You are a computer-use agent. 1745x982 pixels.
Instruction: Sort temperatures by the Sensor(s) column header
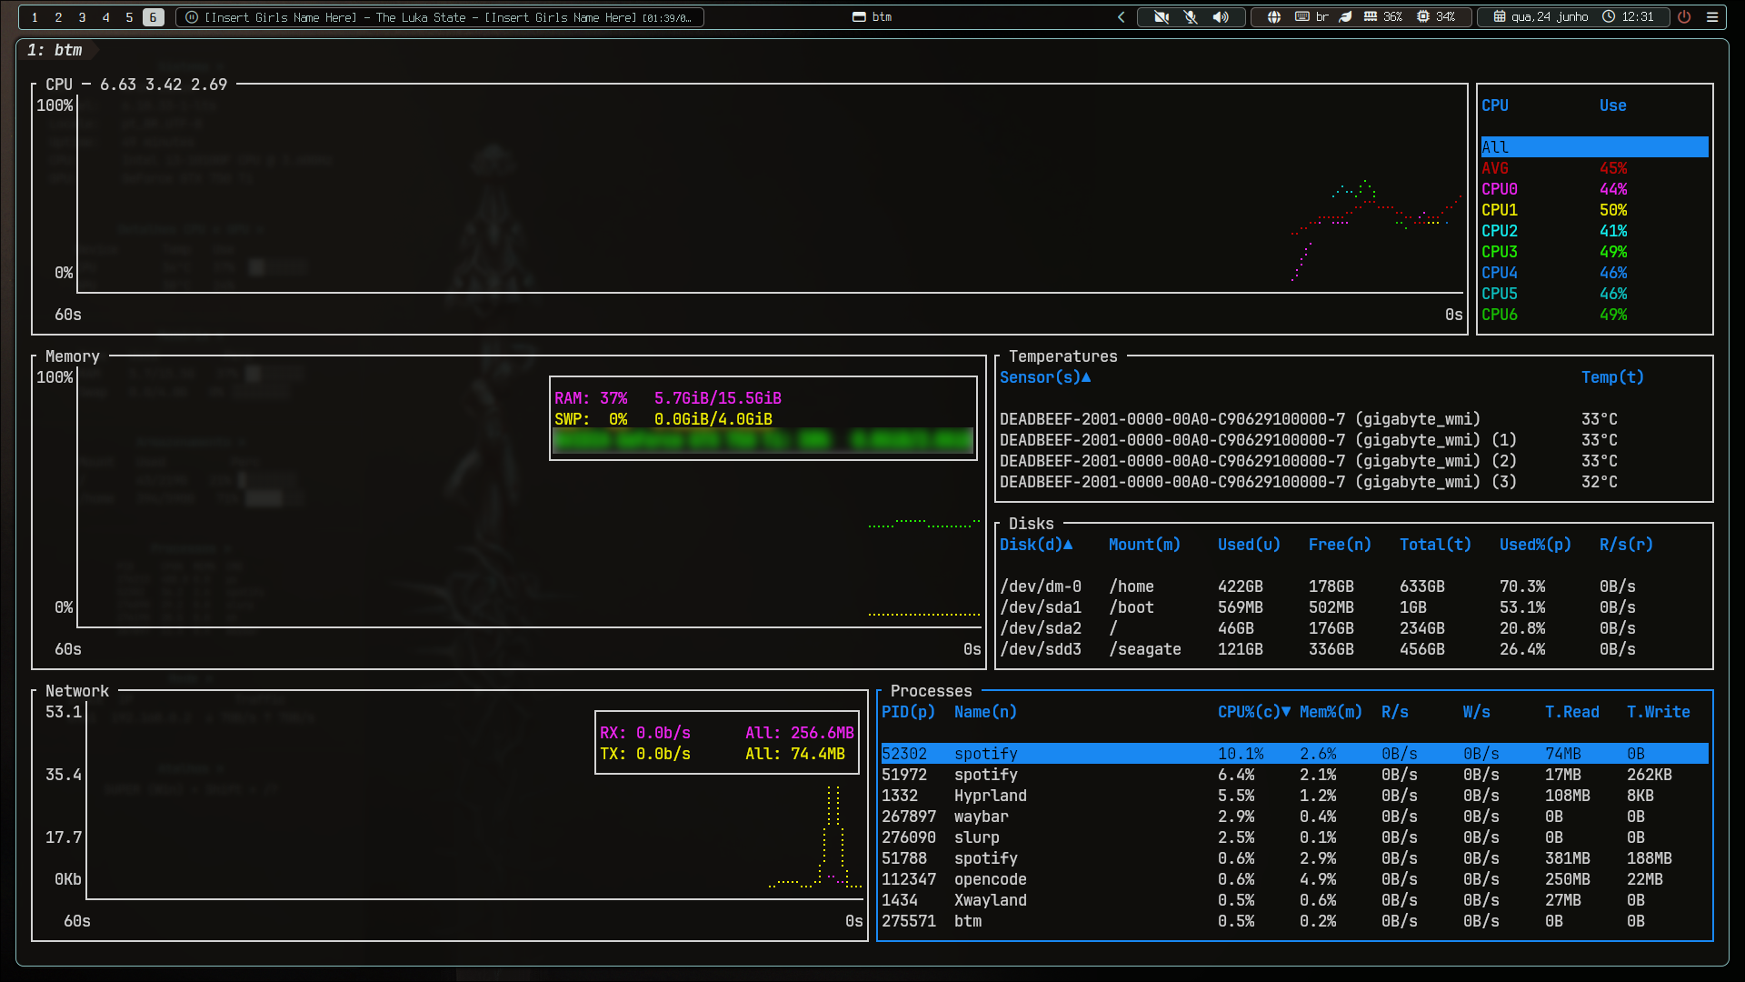click(1045, 377)
